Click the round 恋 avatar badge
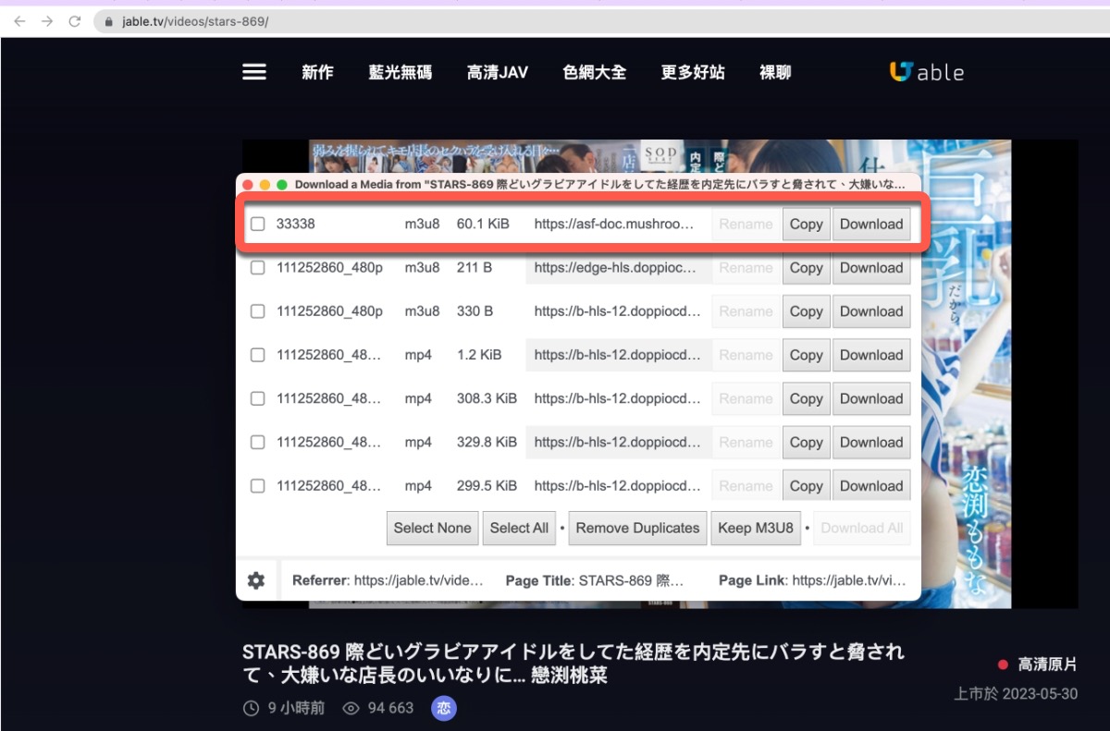The image size is (1110, 731). pyautogui.click(x=444, y=708)
